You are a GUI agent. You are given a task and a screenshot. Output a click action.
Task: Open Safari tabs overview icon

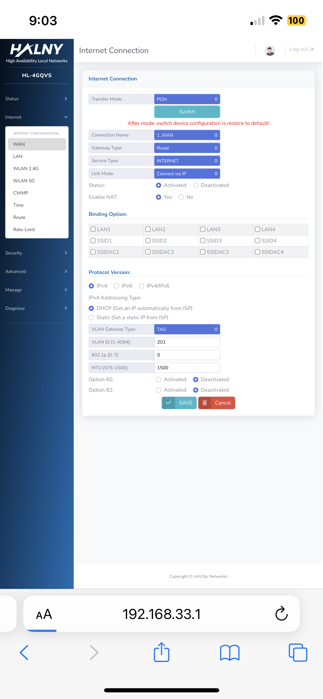(298, 653)
